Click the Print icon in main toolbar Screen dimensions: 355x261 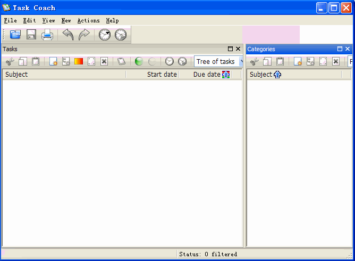[47, 35]
